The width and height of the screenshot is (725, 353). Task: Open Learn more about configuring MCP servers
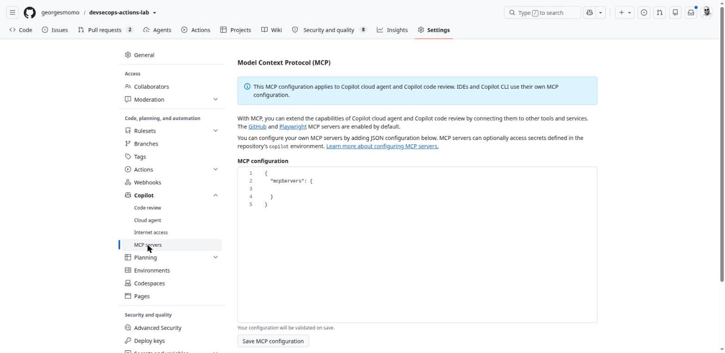coord(382,146)
